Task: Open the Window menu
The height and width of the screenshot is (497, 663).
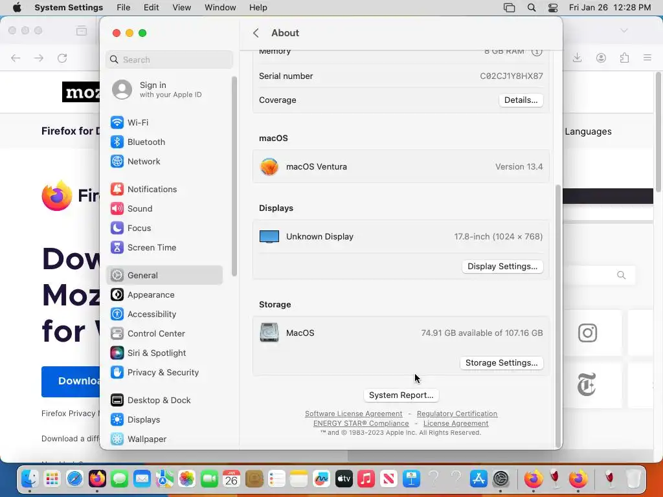Action: pyautogui.click(x=220, y=8)
